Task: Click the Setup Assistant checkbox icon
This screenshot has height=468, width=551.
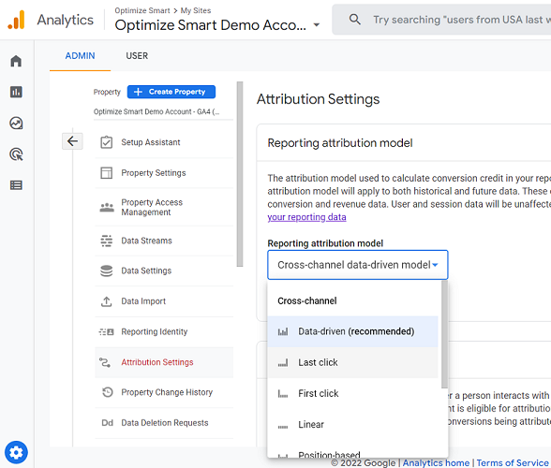Action: (x=107, y=142)
